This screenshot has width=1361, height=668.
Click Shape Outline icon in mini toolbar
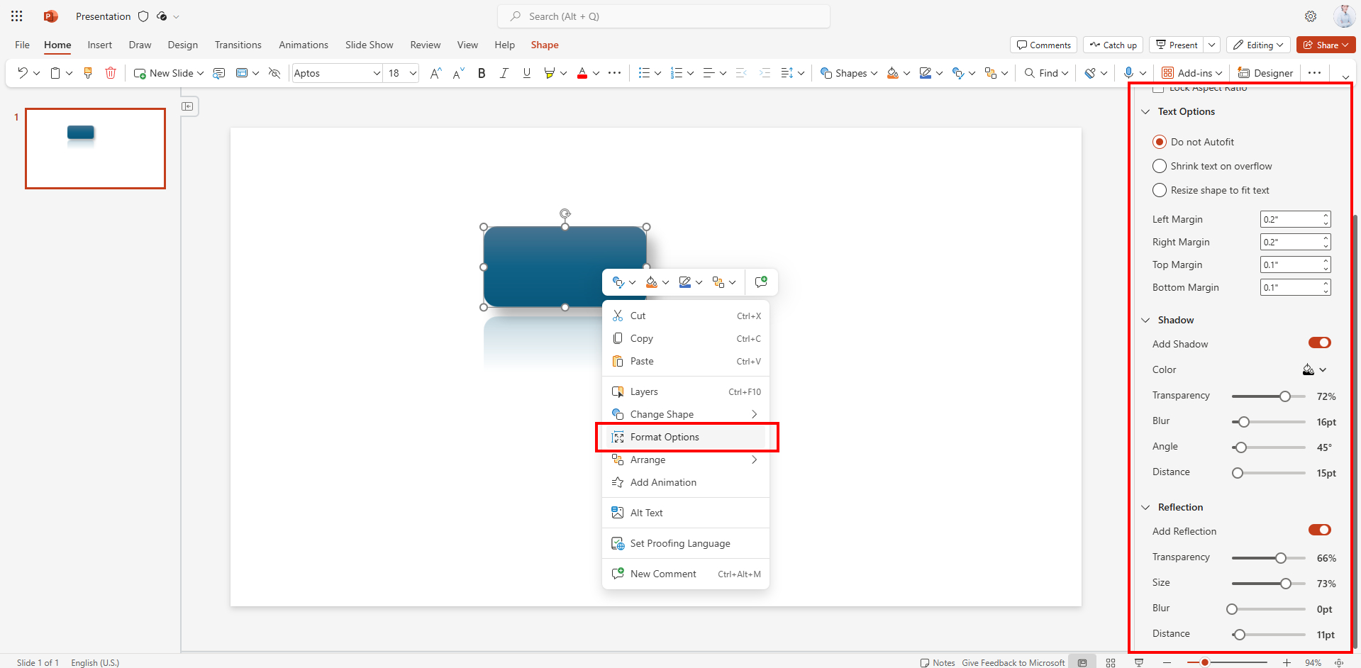tap(684, 282)
